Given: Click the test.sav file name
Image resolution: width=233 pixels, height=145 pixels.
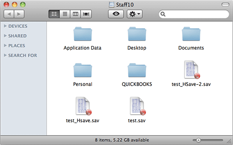Looking at the screenshot, I should [x=137, y=121].
